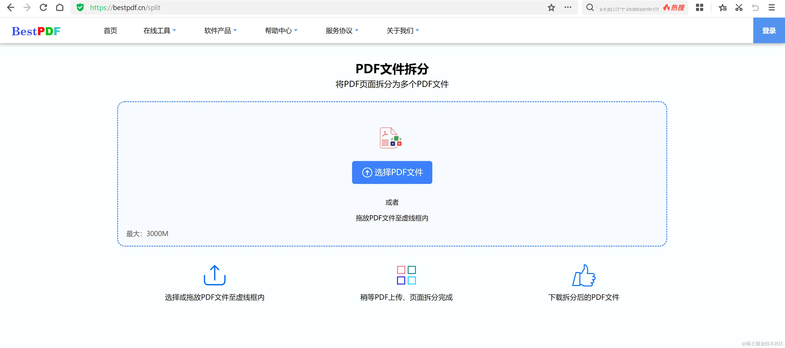Image resolution: width=785 pixels, height=348 pixels.
Task: Open the favorites list star icon
Action: [x=722, y=8]
